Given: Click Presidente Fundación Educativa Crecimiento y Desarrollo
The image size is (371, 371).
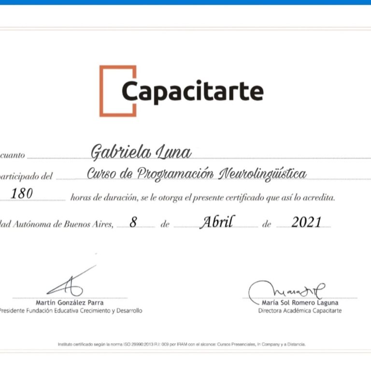Looking at the screenshot, I should point(71,311).
